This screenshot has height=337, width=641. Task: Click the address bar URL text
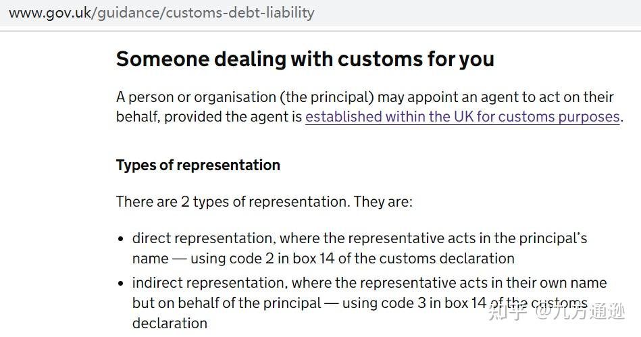(161, 13)
